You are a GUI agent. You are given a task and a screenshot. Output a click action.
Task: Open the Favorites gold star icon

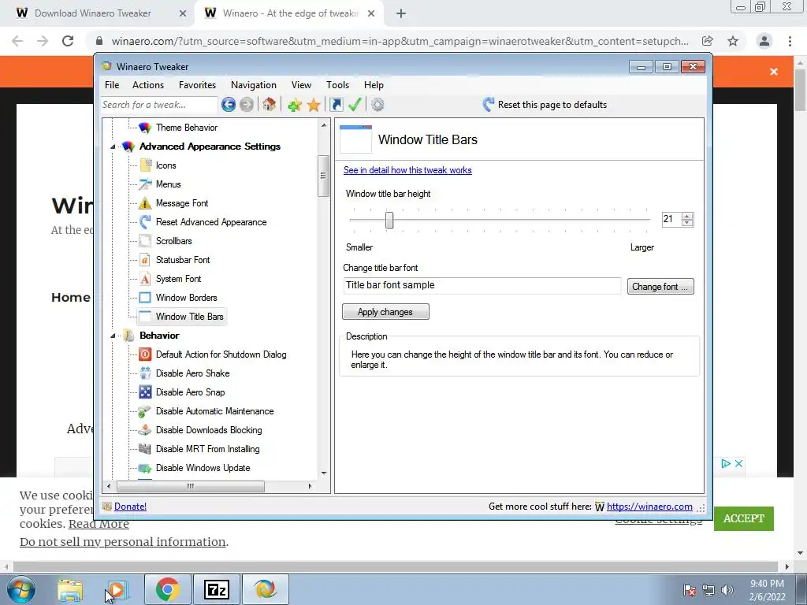tap(314, 105)
